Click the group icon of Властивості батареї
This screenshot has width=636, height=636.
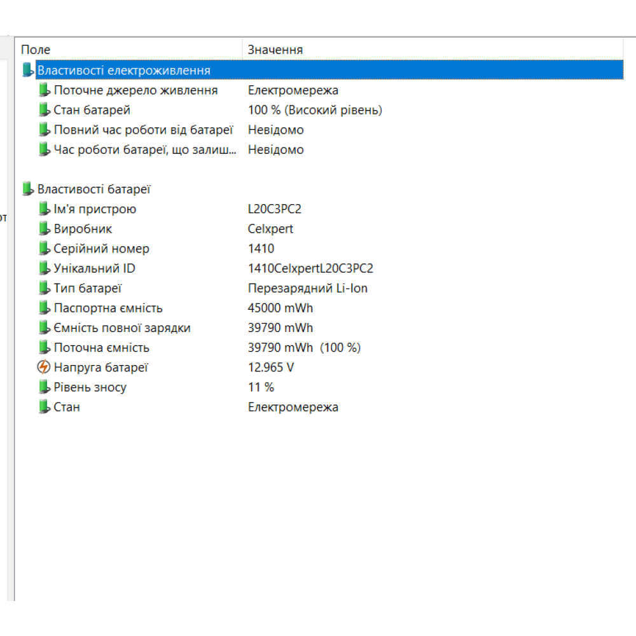tap(27, 189)
